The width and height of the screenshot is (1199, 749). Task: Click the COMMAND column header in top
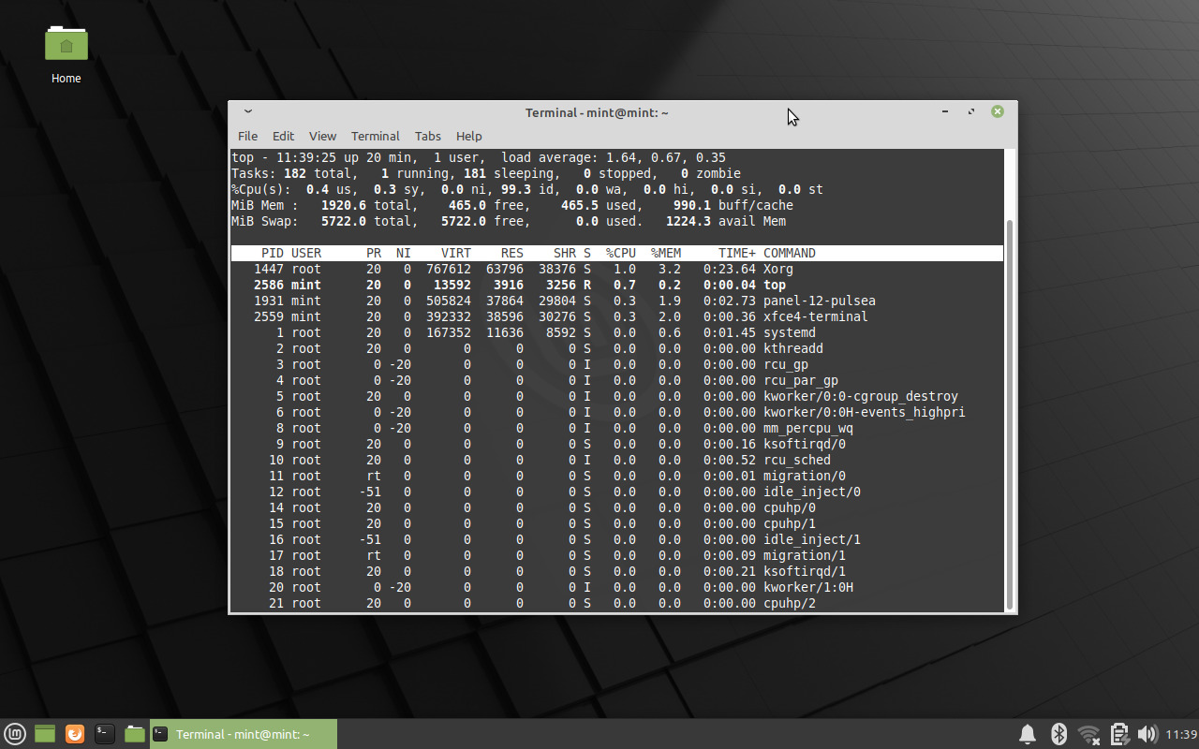click(790, 253)
